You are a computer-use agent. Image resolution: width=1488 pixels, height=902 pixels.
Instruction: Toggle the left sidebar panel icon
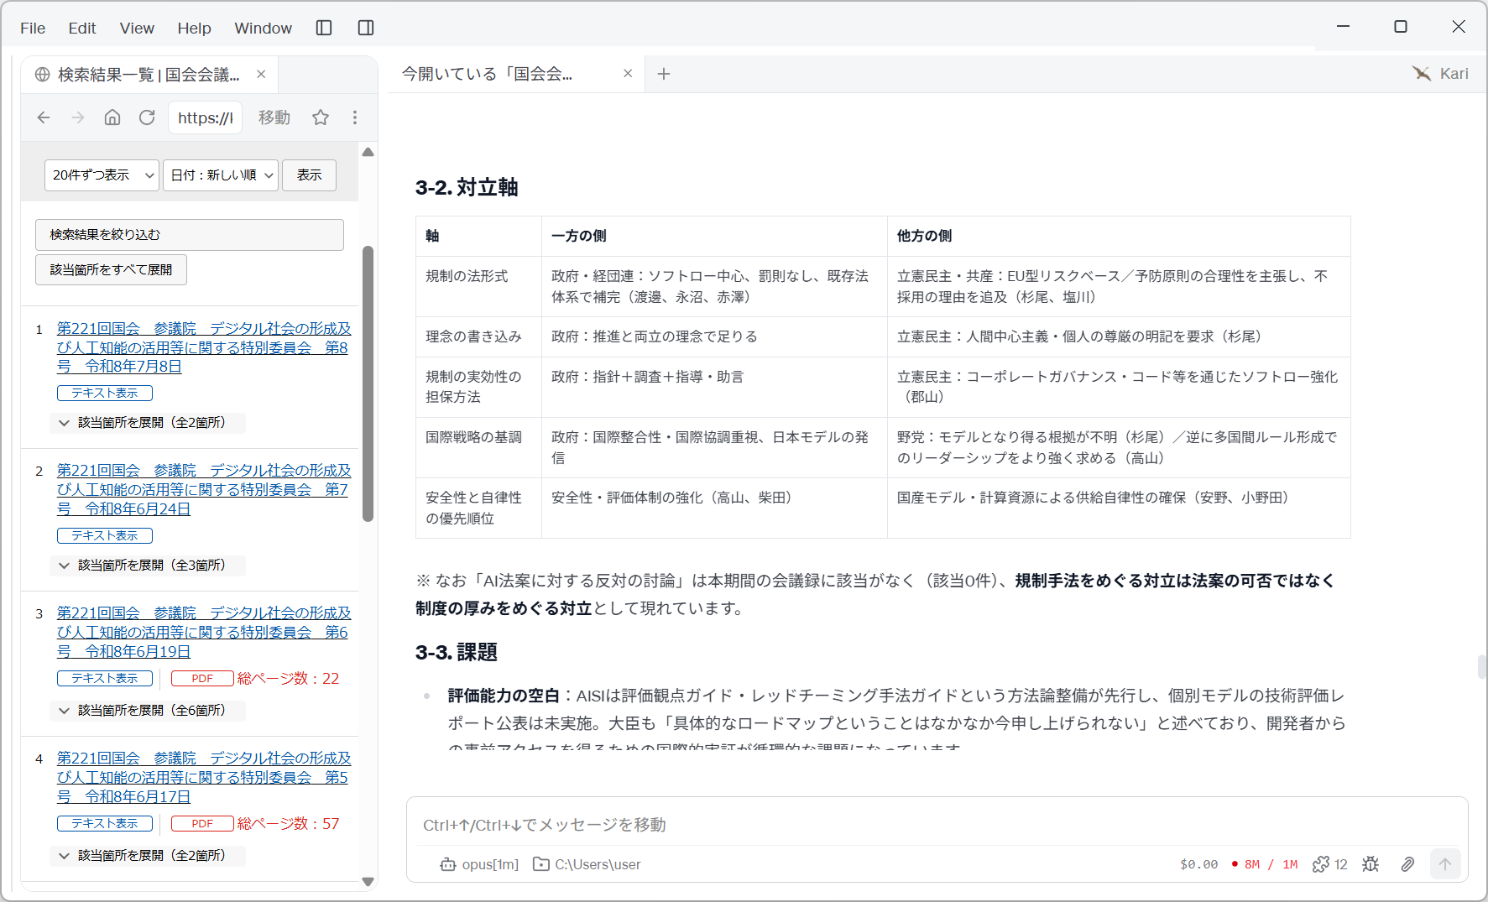click(324, 28)
